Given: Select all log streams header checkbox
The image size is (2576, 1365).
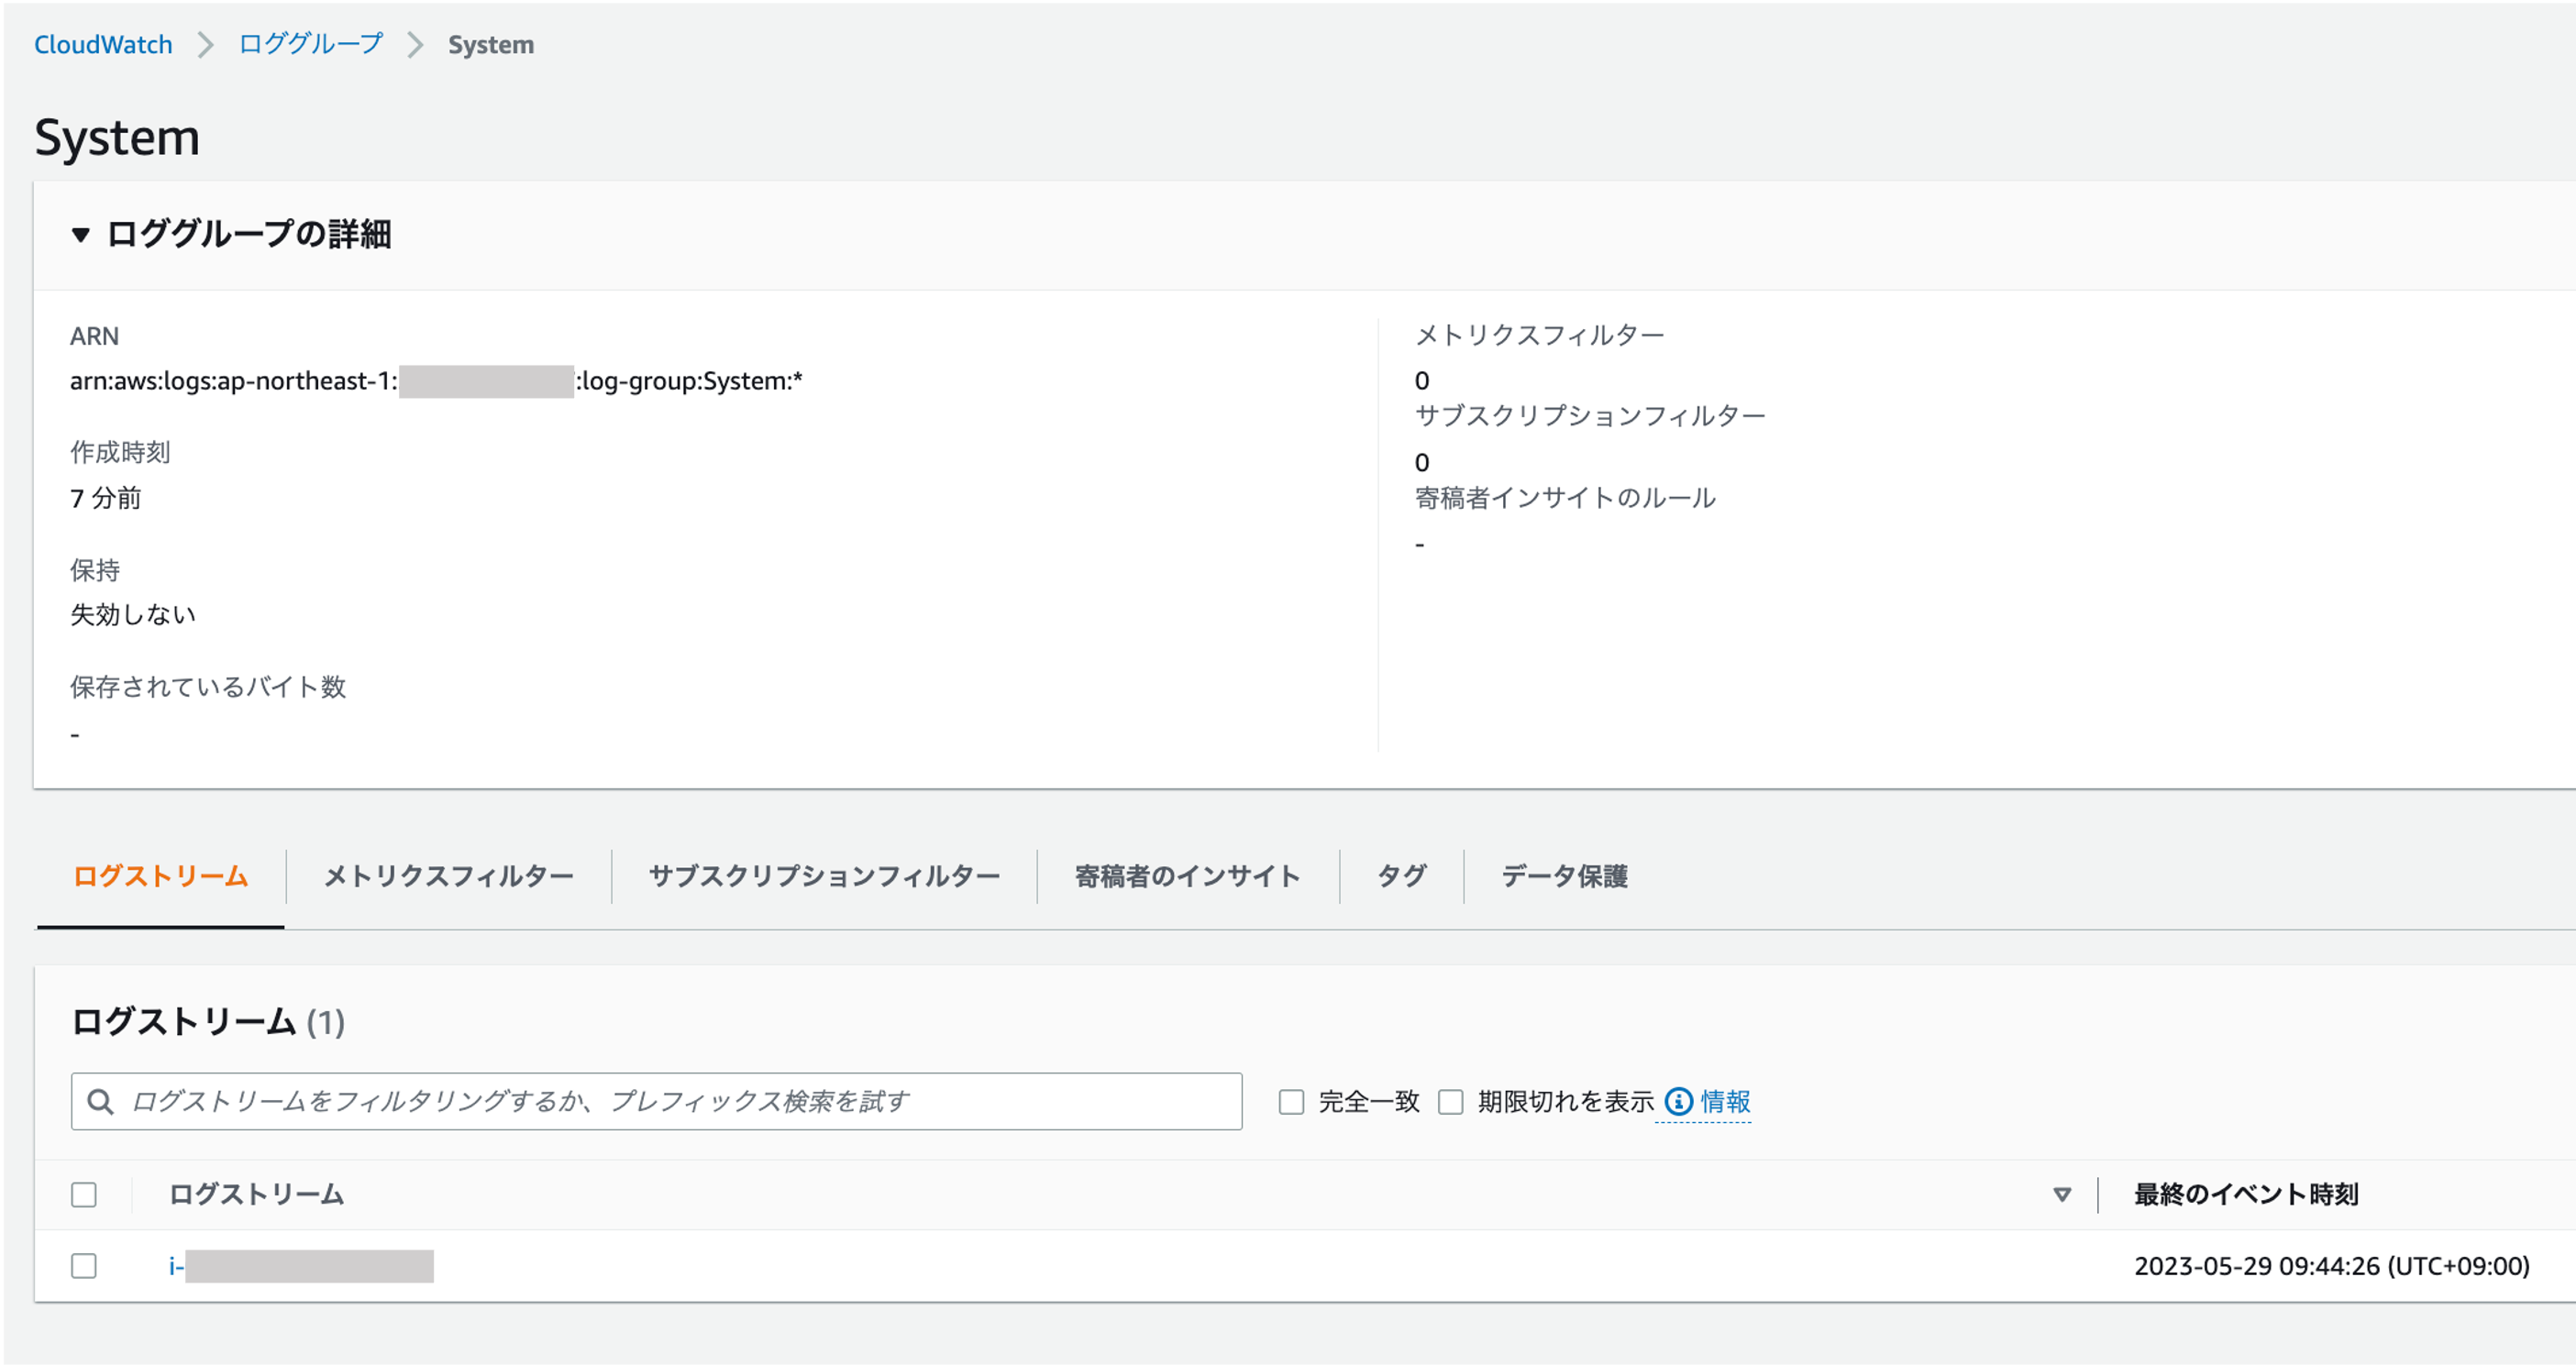Looking at the screenshot, I should 84,1194.
